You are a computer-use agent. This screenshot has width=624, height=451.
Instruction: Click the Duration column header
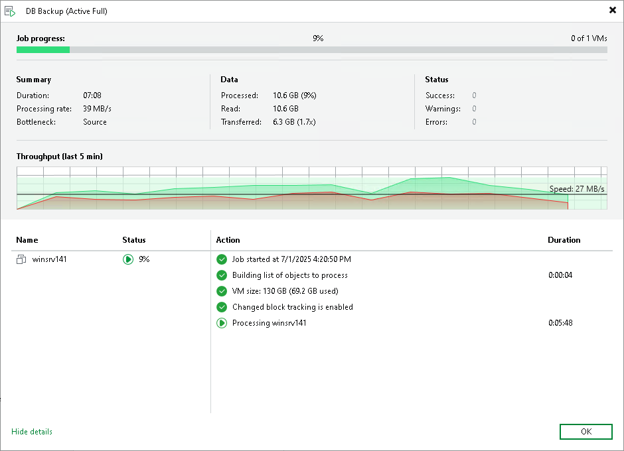564,240
